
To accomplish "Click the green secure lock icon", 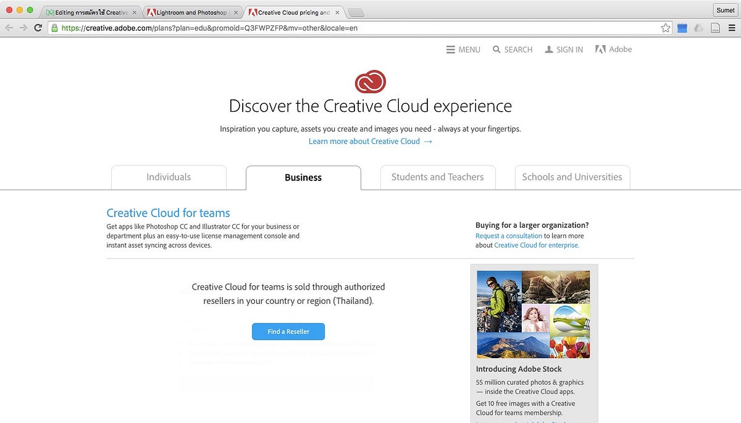I will pyautogui.click(x=55, y=28).
